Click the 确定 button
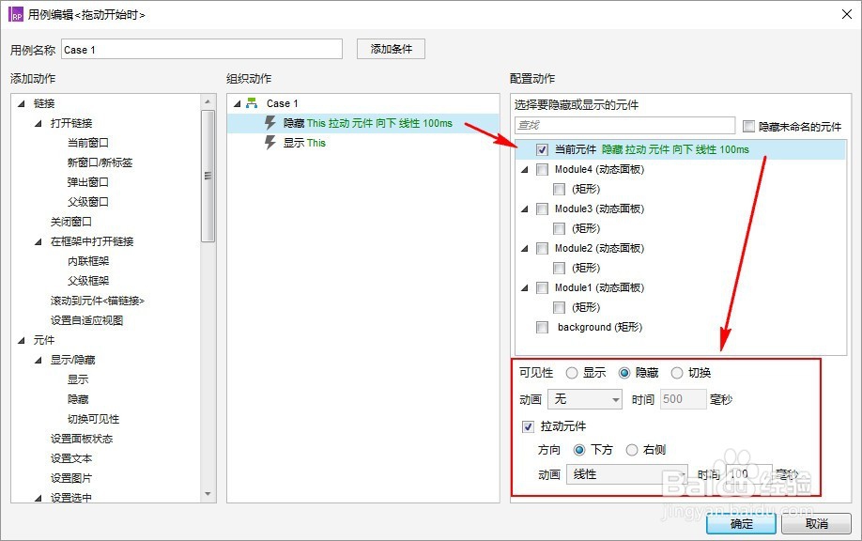 741,524
